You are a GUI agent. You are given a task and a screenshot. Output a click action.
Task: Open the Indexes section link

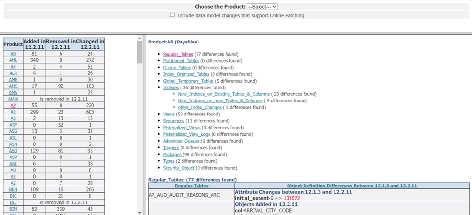[170, 88]
